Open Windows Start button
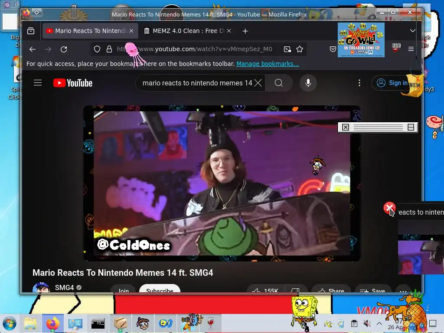This screenshot has height=333, width=444. click(10, 323)
